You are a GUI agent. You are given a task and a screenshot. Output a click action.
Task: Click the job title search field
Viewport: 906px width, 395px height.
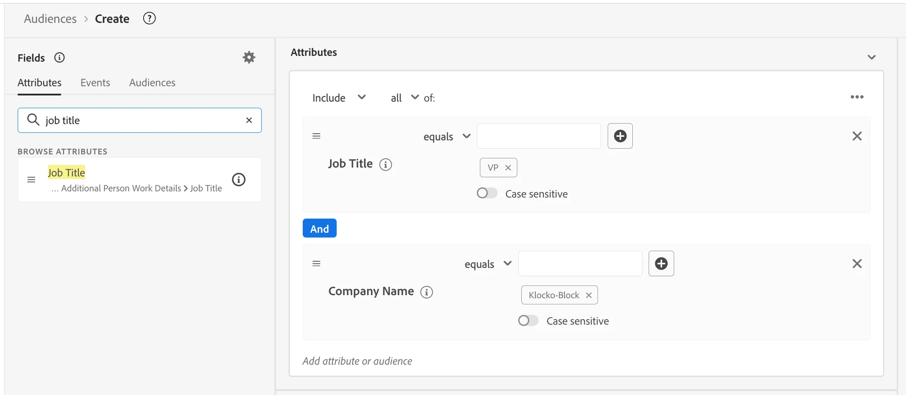click(140, 120)
